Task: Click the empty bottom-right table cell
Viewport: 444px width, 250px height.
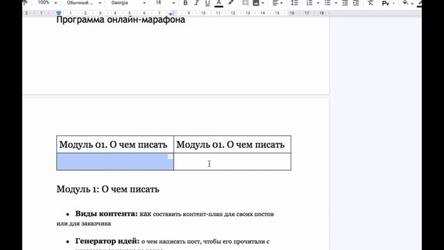Action: point(232,162)
